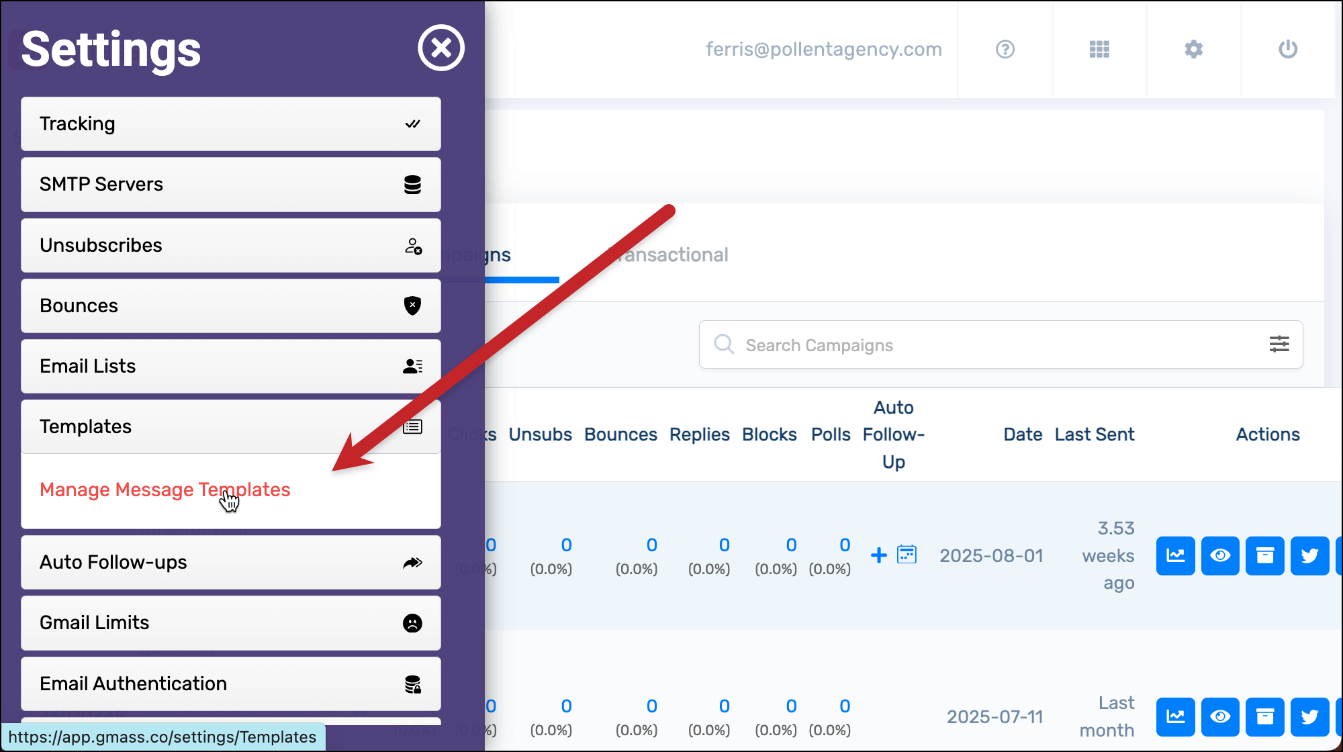The image size is (1343, 752).
Task: Close the Settings panel with X icon
Action: [441, 48]
